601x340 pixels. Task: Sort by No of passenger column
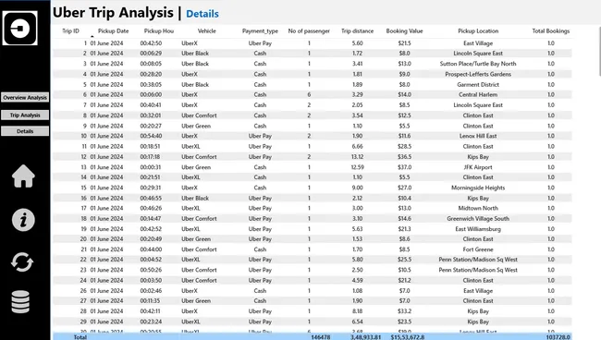coord(309,31)
